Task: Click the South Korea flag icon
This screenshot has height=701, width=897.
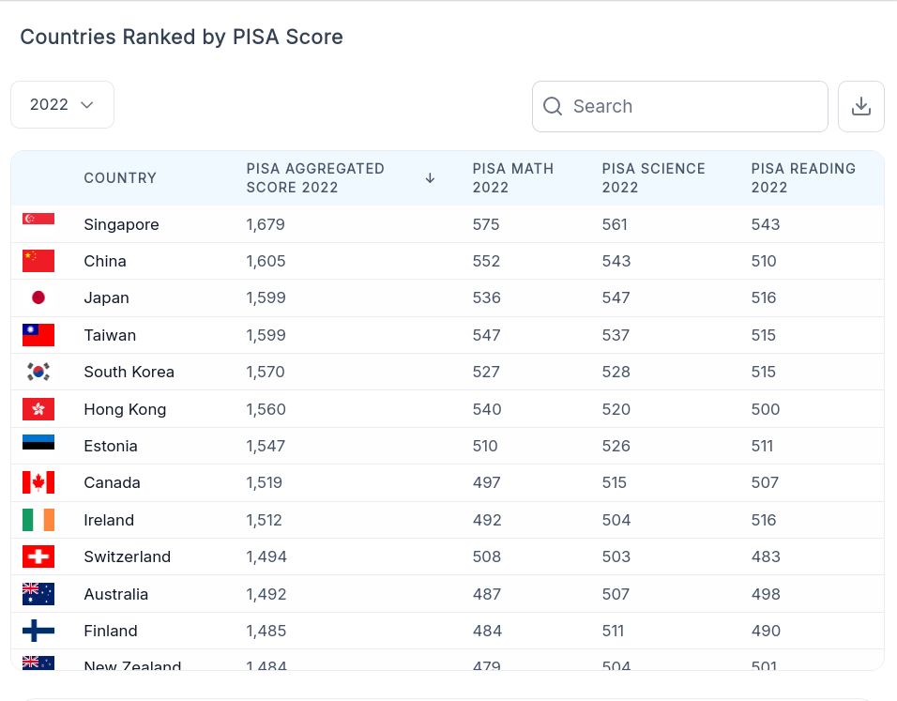Action: tap(38, 372)
